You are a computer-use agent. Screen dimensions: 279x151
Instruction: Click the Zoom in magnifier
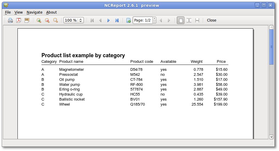[39, 20]
